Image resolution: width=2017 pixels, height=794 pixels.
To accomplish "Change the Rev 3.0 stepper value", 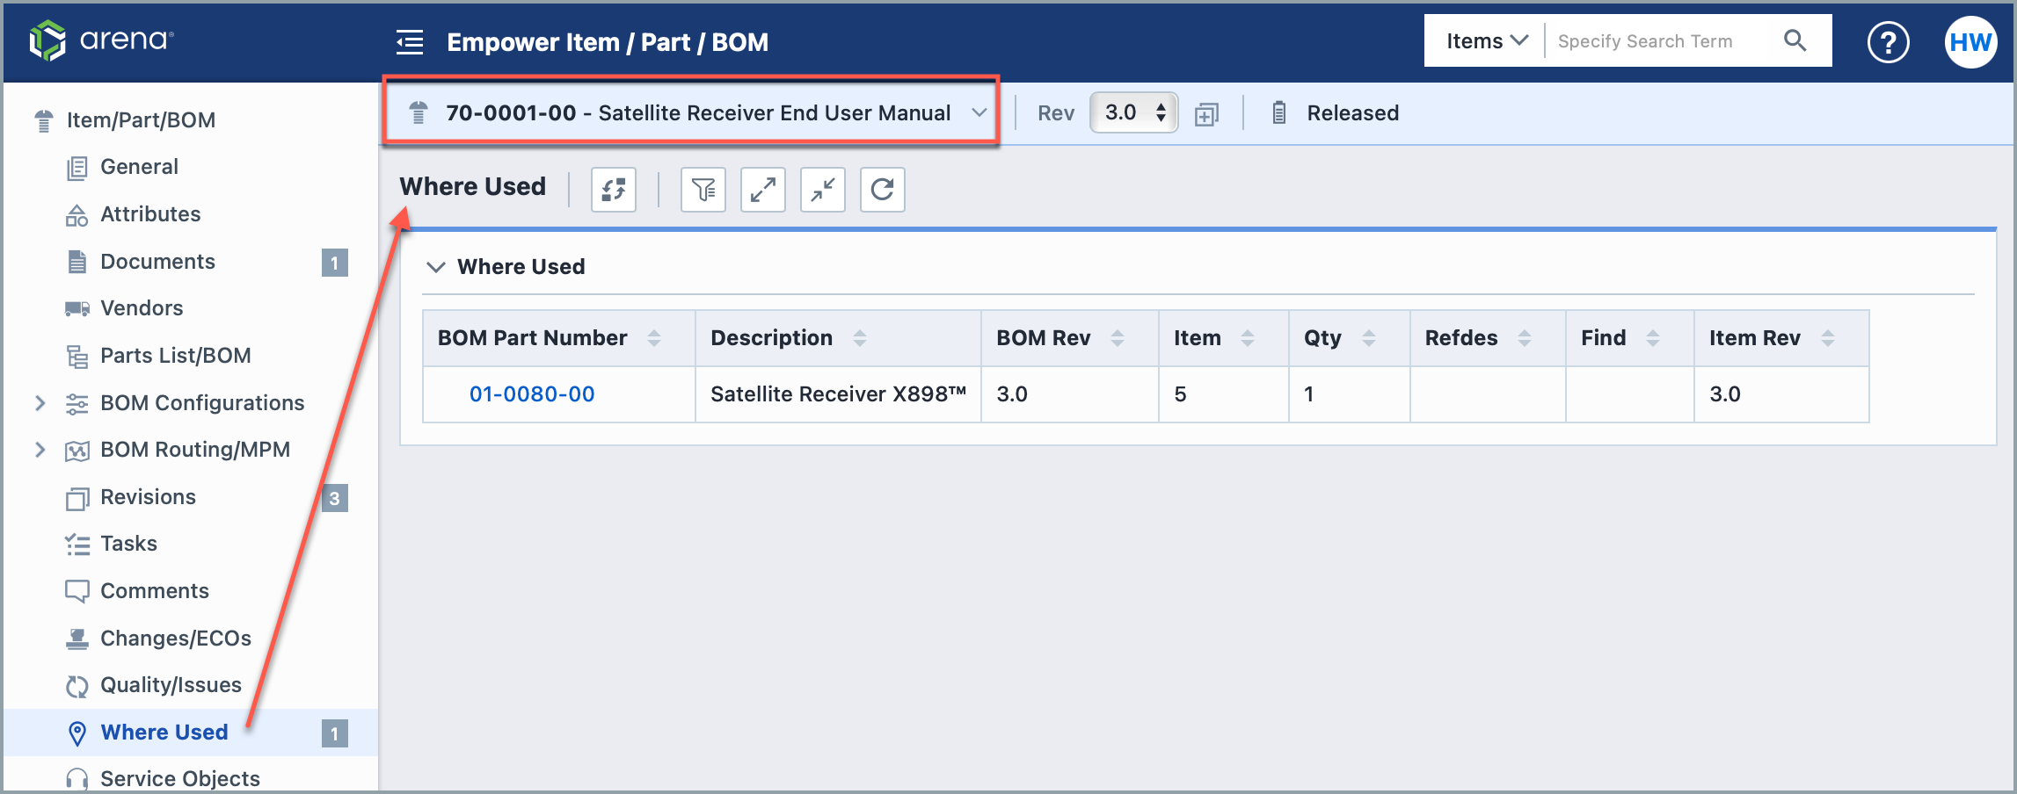I will point(1161,112).
